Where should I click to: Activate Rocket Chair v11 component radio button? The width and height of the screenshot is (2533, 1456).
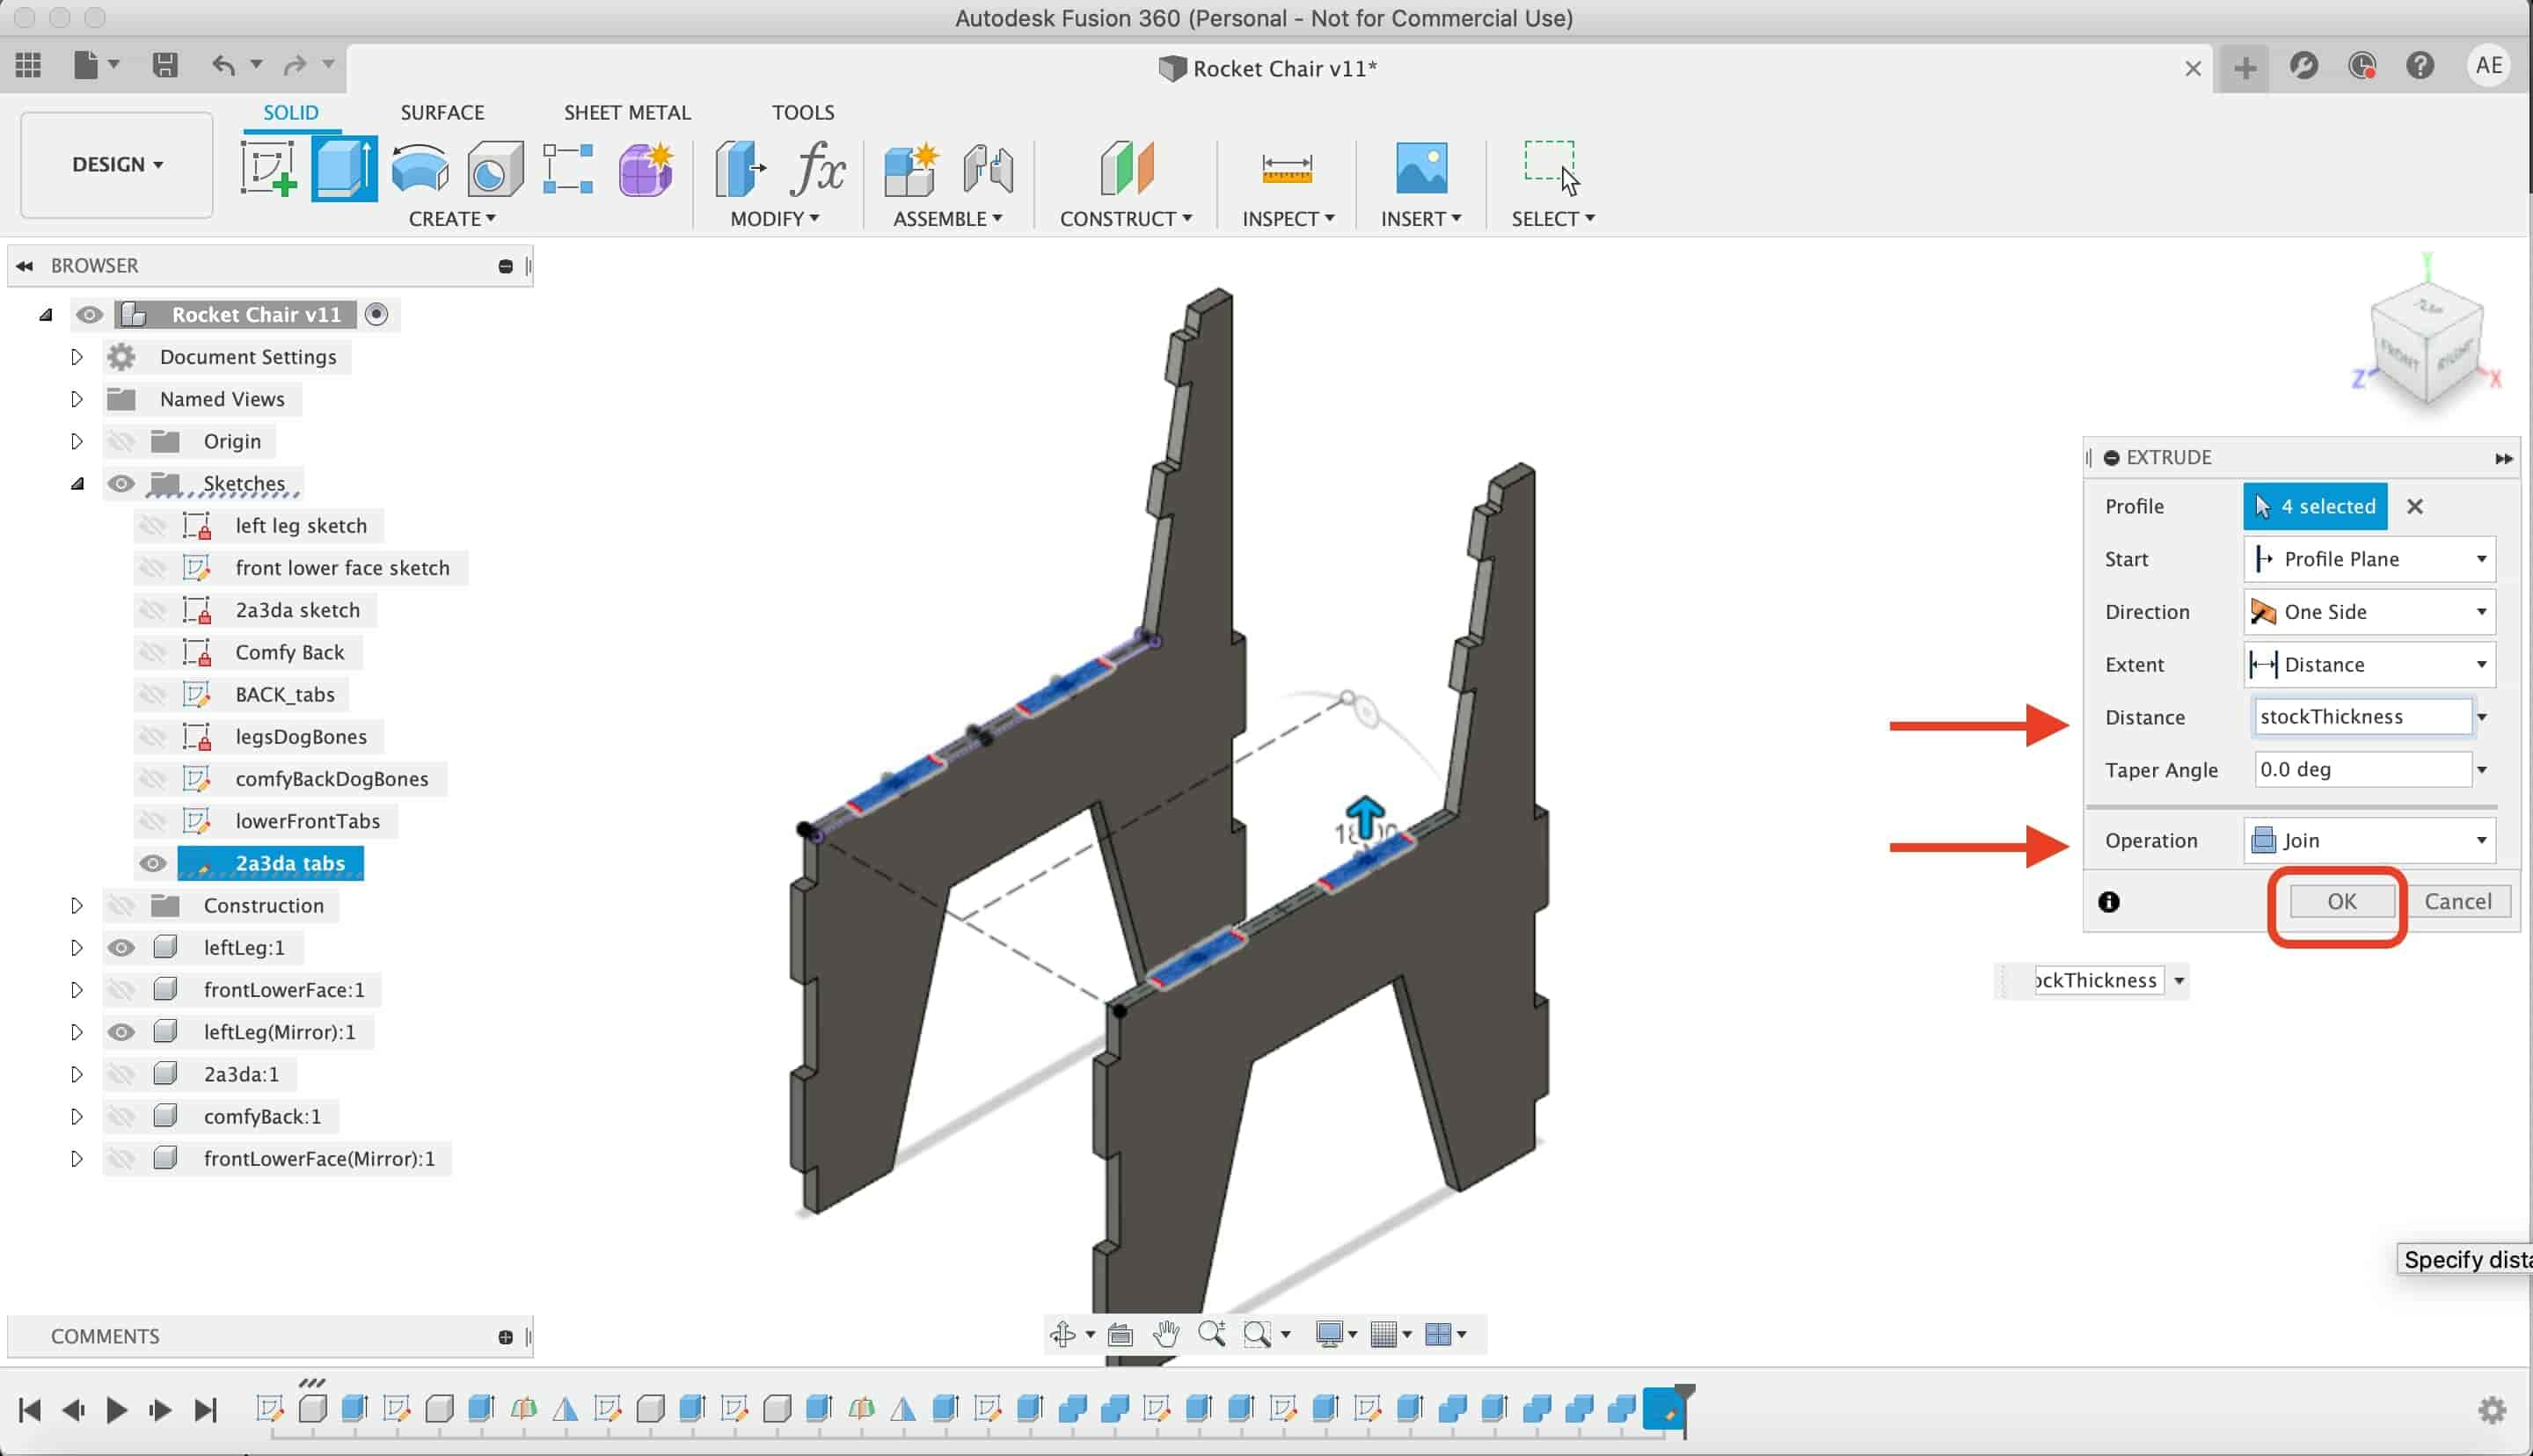(376, 315)
